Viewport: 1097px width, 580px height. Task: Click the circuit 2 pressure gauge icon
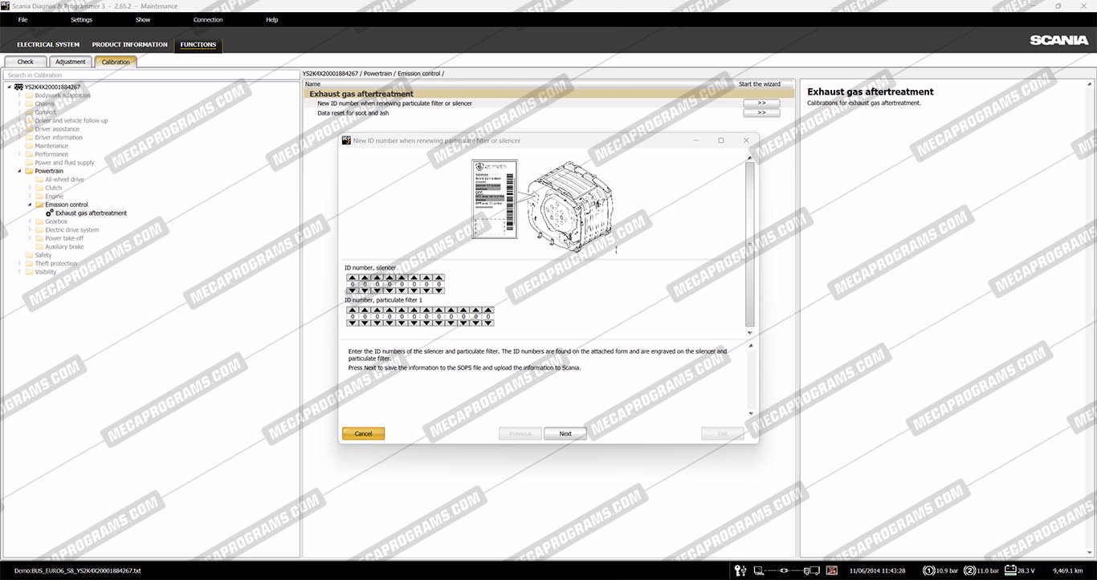pyautogui.click(x=969, y=570)
